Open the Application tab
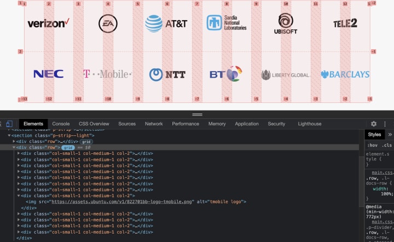The height and width of the screenshot is (242, 394). click(247, 124)
